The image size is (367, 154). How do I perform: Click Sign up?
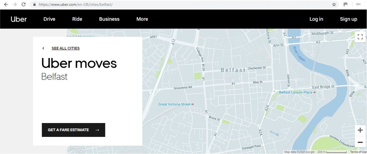(x=348, y=19)
